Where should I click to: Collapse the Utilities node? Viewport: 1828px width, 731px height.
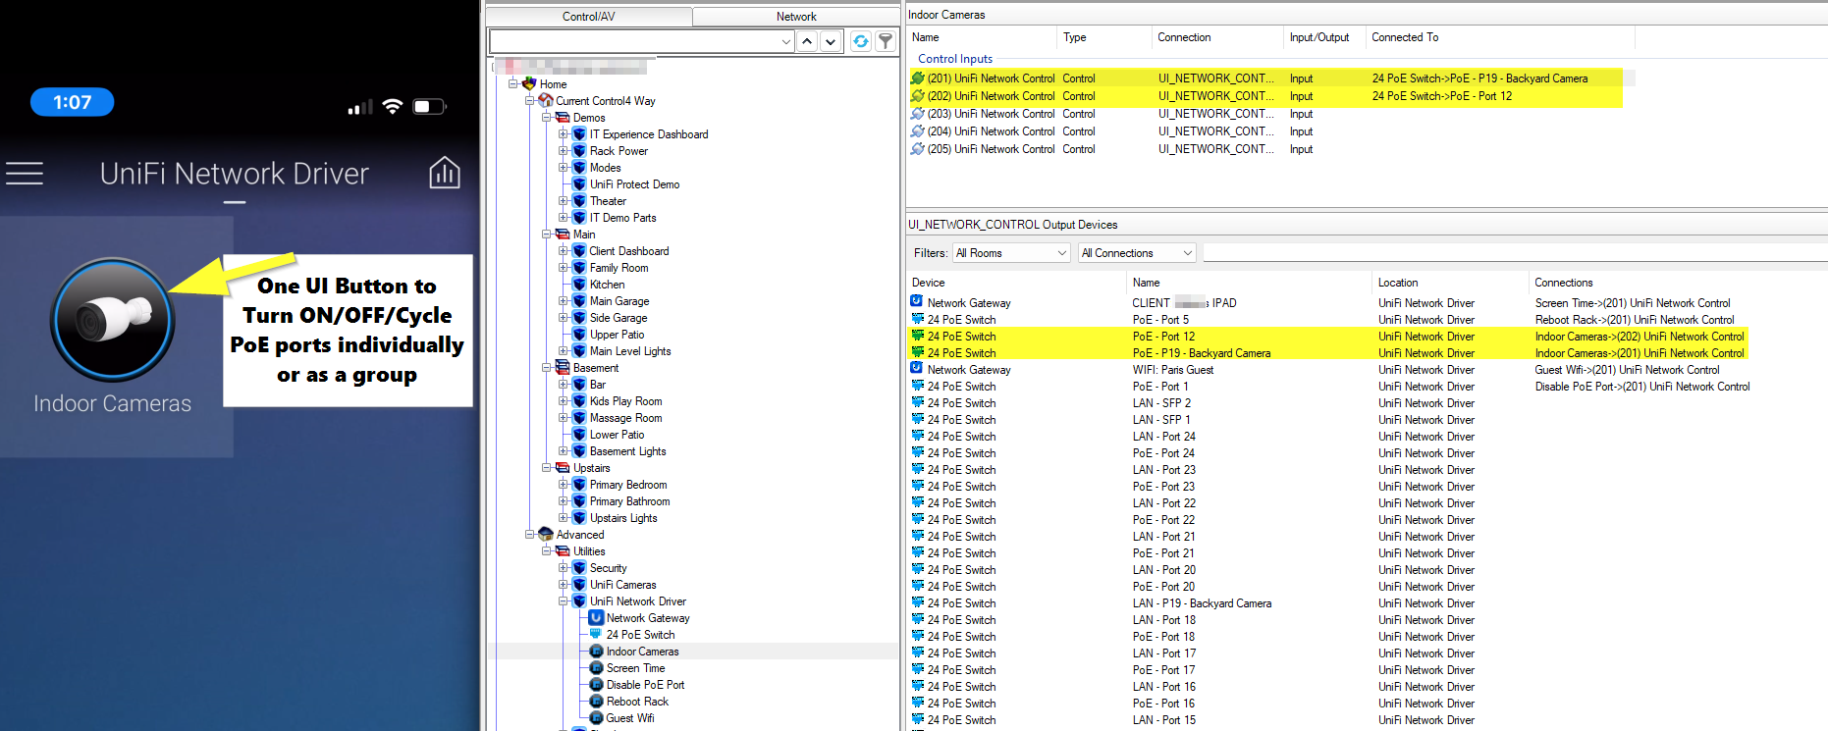tap(546, 551)
